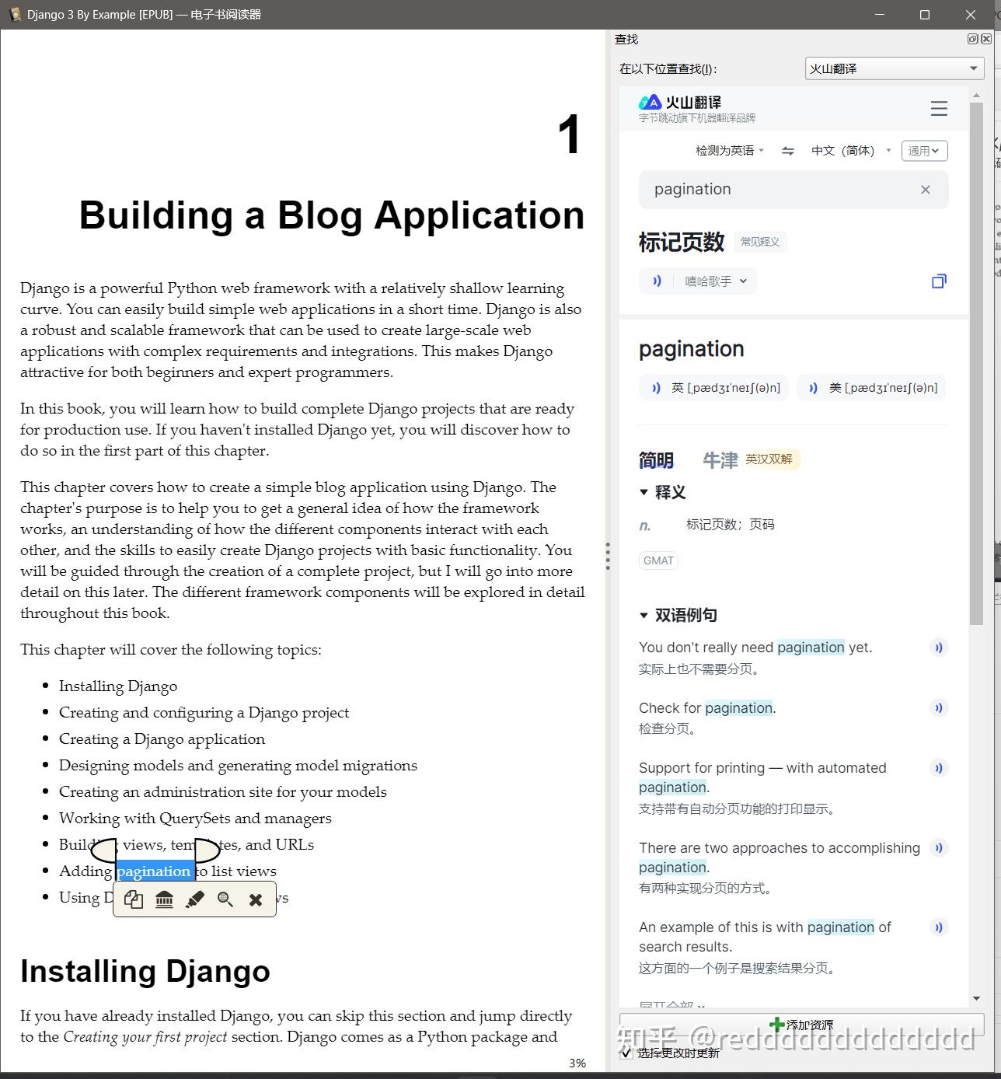
Task: Copy the translation result 标记页数
Action: [939, 281]
